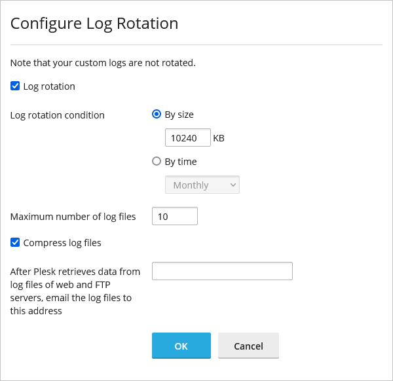The width and height of the screenshot is (393, 381).
Task: Click the 'Configure Log Rotation' heading
Action: pyautogui.click(x=94, y=24)
